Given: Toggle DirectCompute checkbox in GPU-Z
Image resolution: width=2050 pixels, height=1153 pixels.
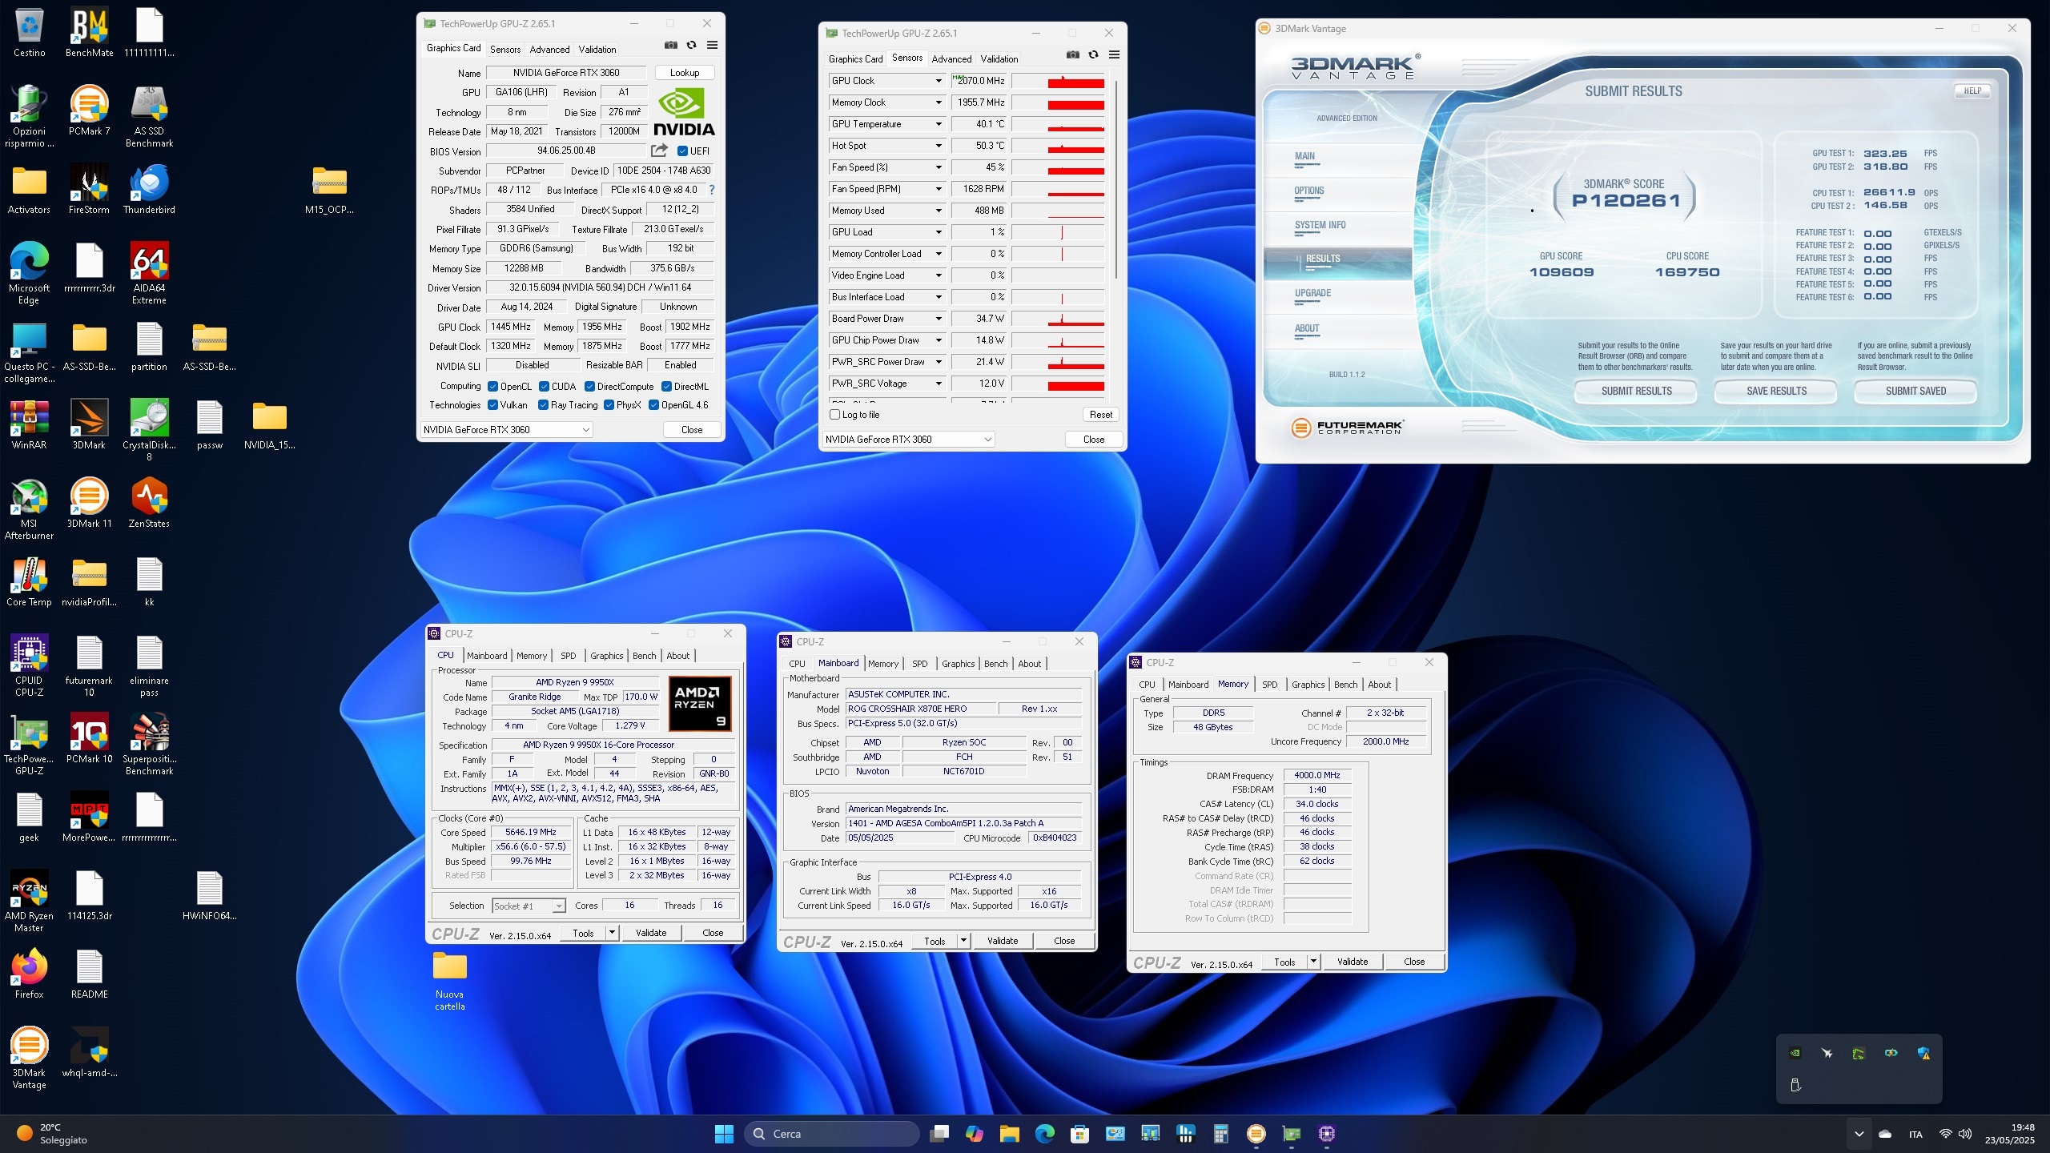Looking at the screenshot, I should 589,386.
